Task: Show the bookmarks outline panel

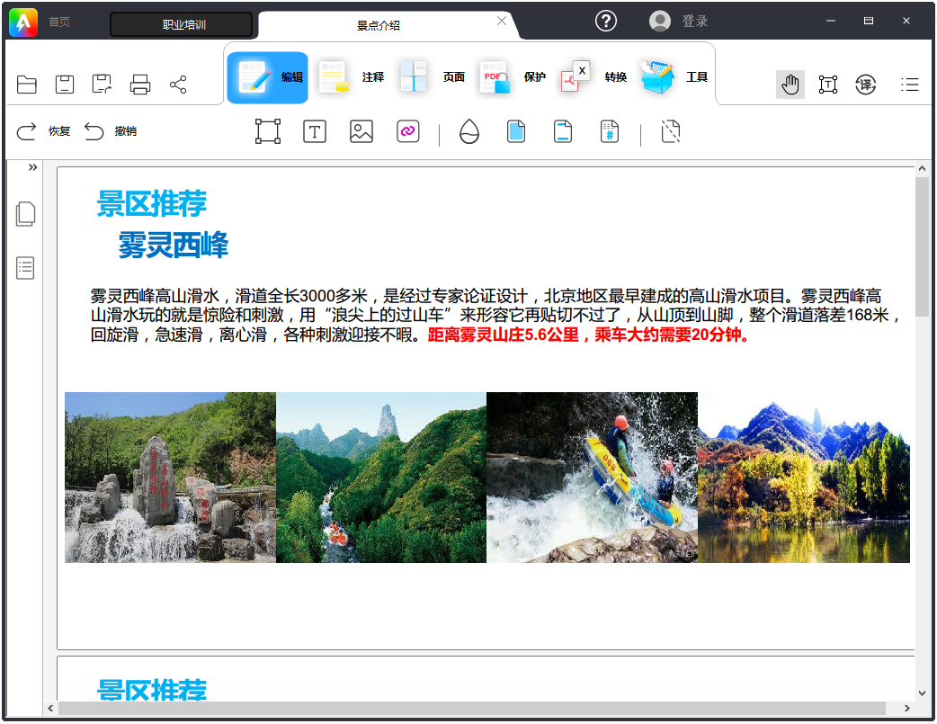Action: pos(24,267)
